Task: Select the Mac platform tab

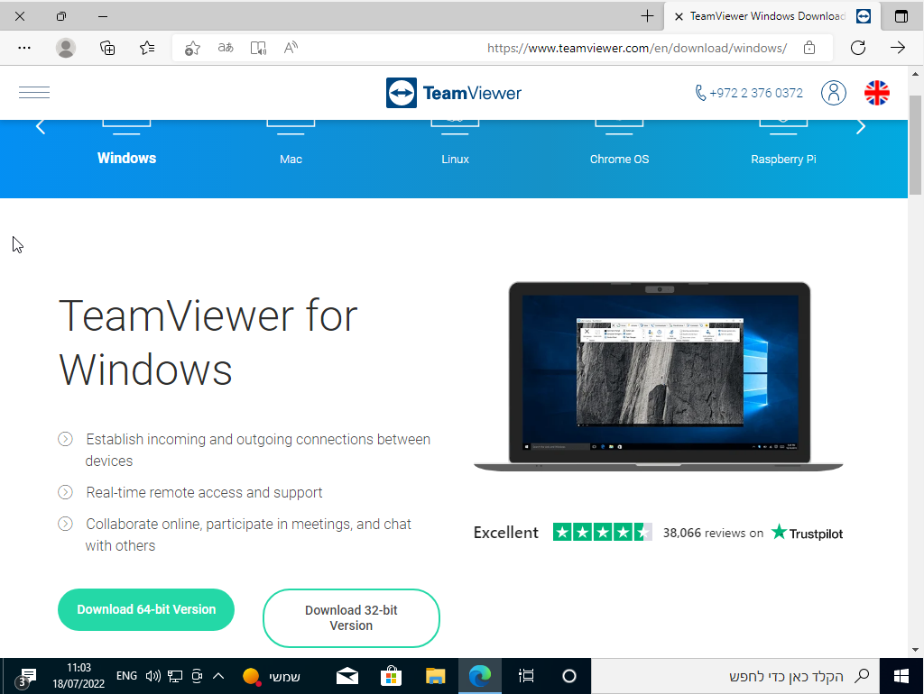Action: pos(291,159)
